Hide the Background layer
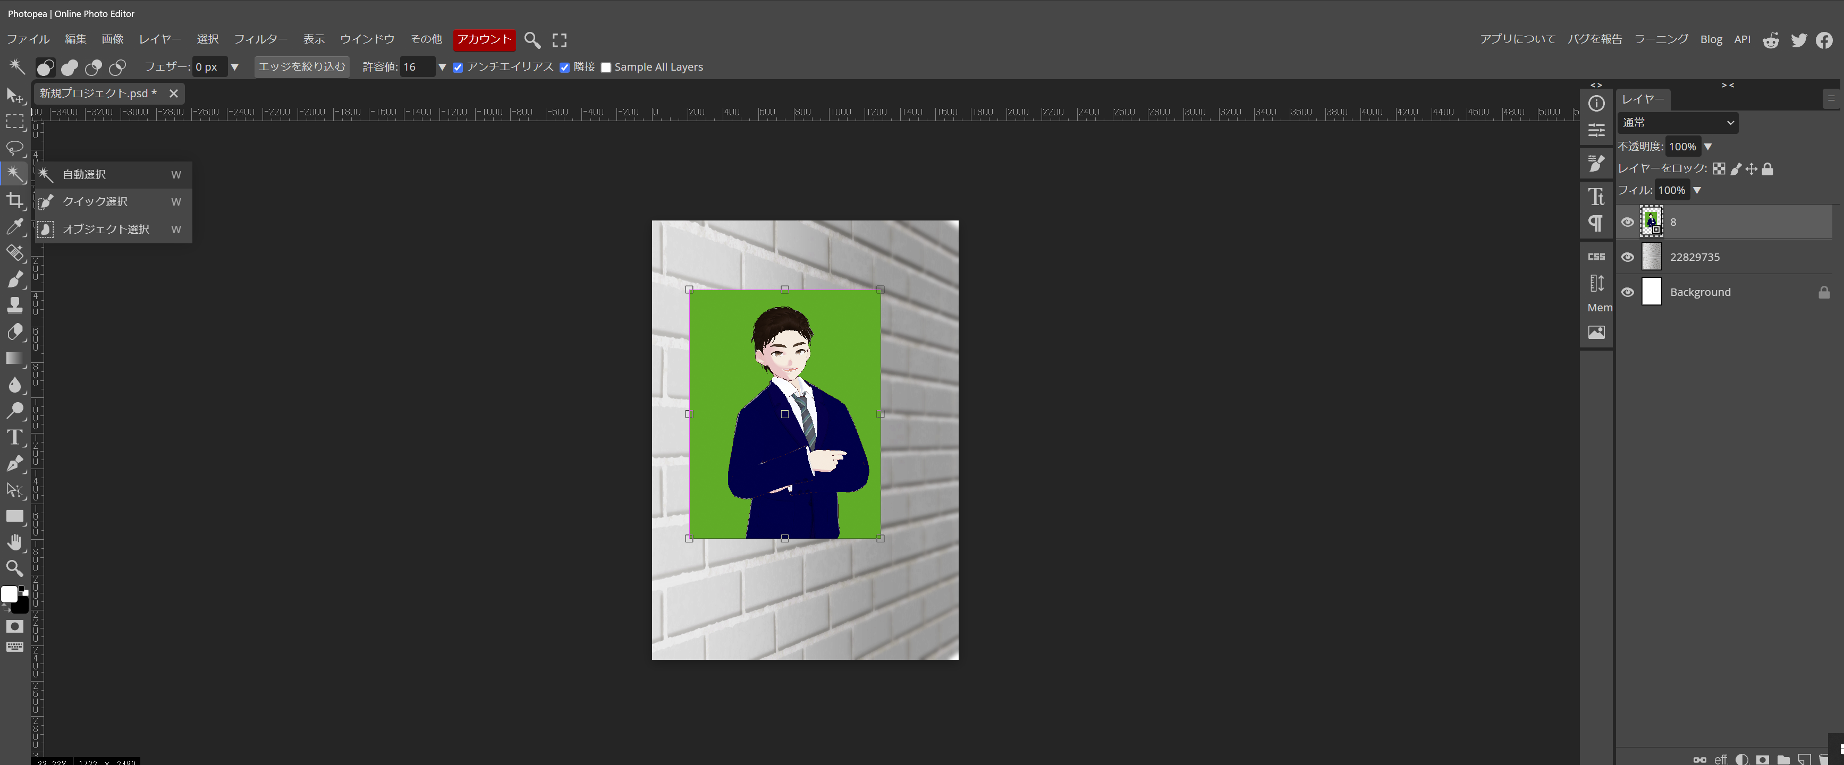1844x765 pixels. pyautogui.click(x=1627, y=292)
